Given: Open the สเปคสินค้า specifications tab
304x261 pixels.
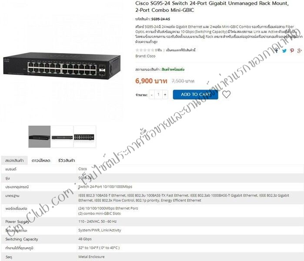Looking at the screenshot, I should tap(14, 161).
